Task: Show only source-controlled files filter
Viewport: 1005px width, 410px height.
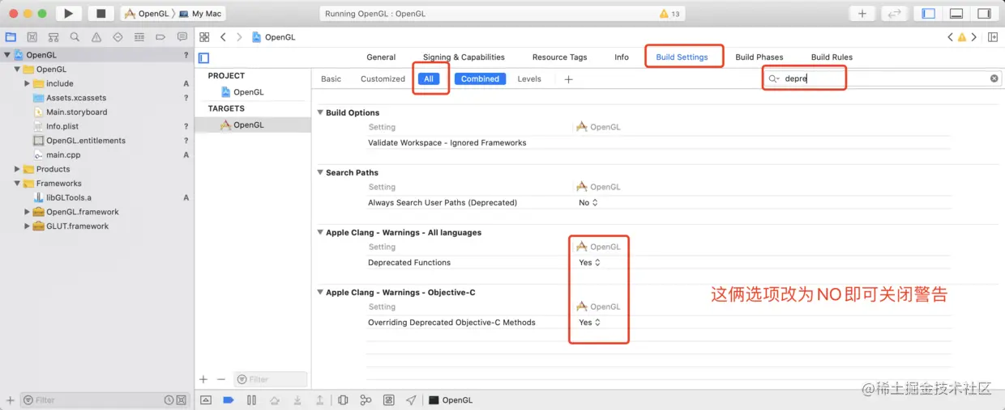Action: (x=182, y=399)
